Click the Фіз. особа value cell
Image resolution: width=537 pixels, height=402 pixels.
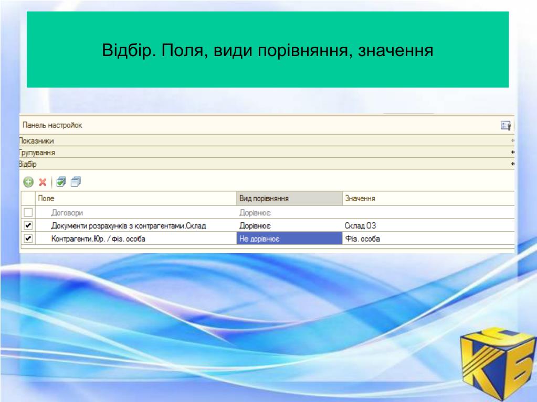[x=428, y=238]
